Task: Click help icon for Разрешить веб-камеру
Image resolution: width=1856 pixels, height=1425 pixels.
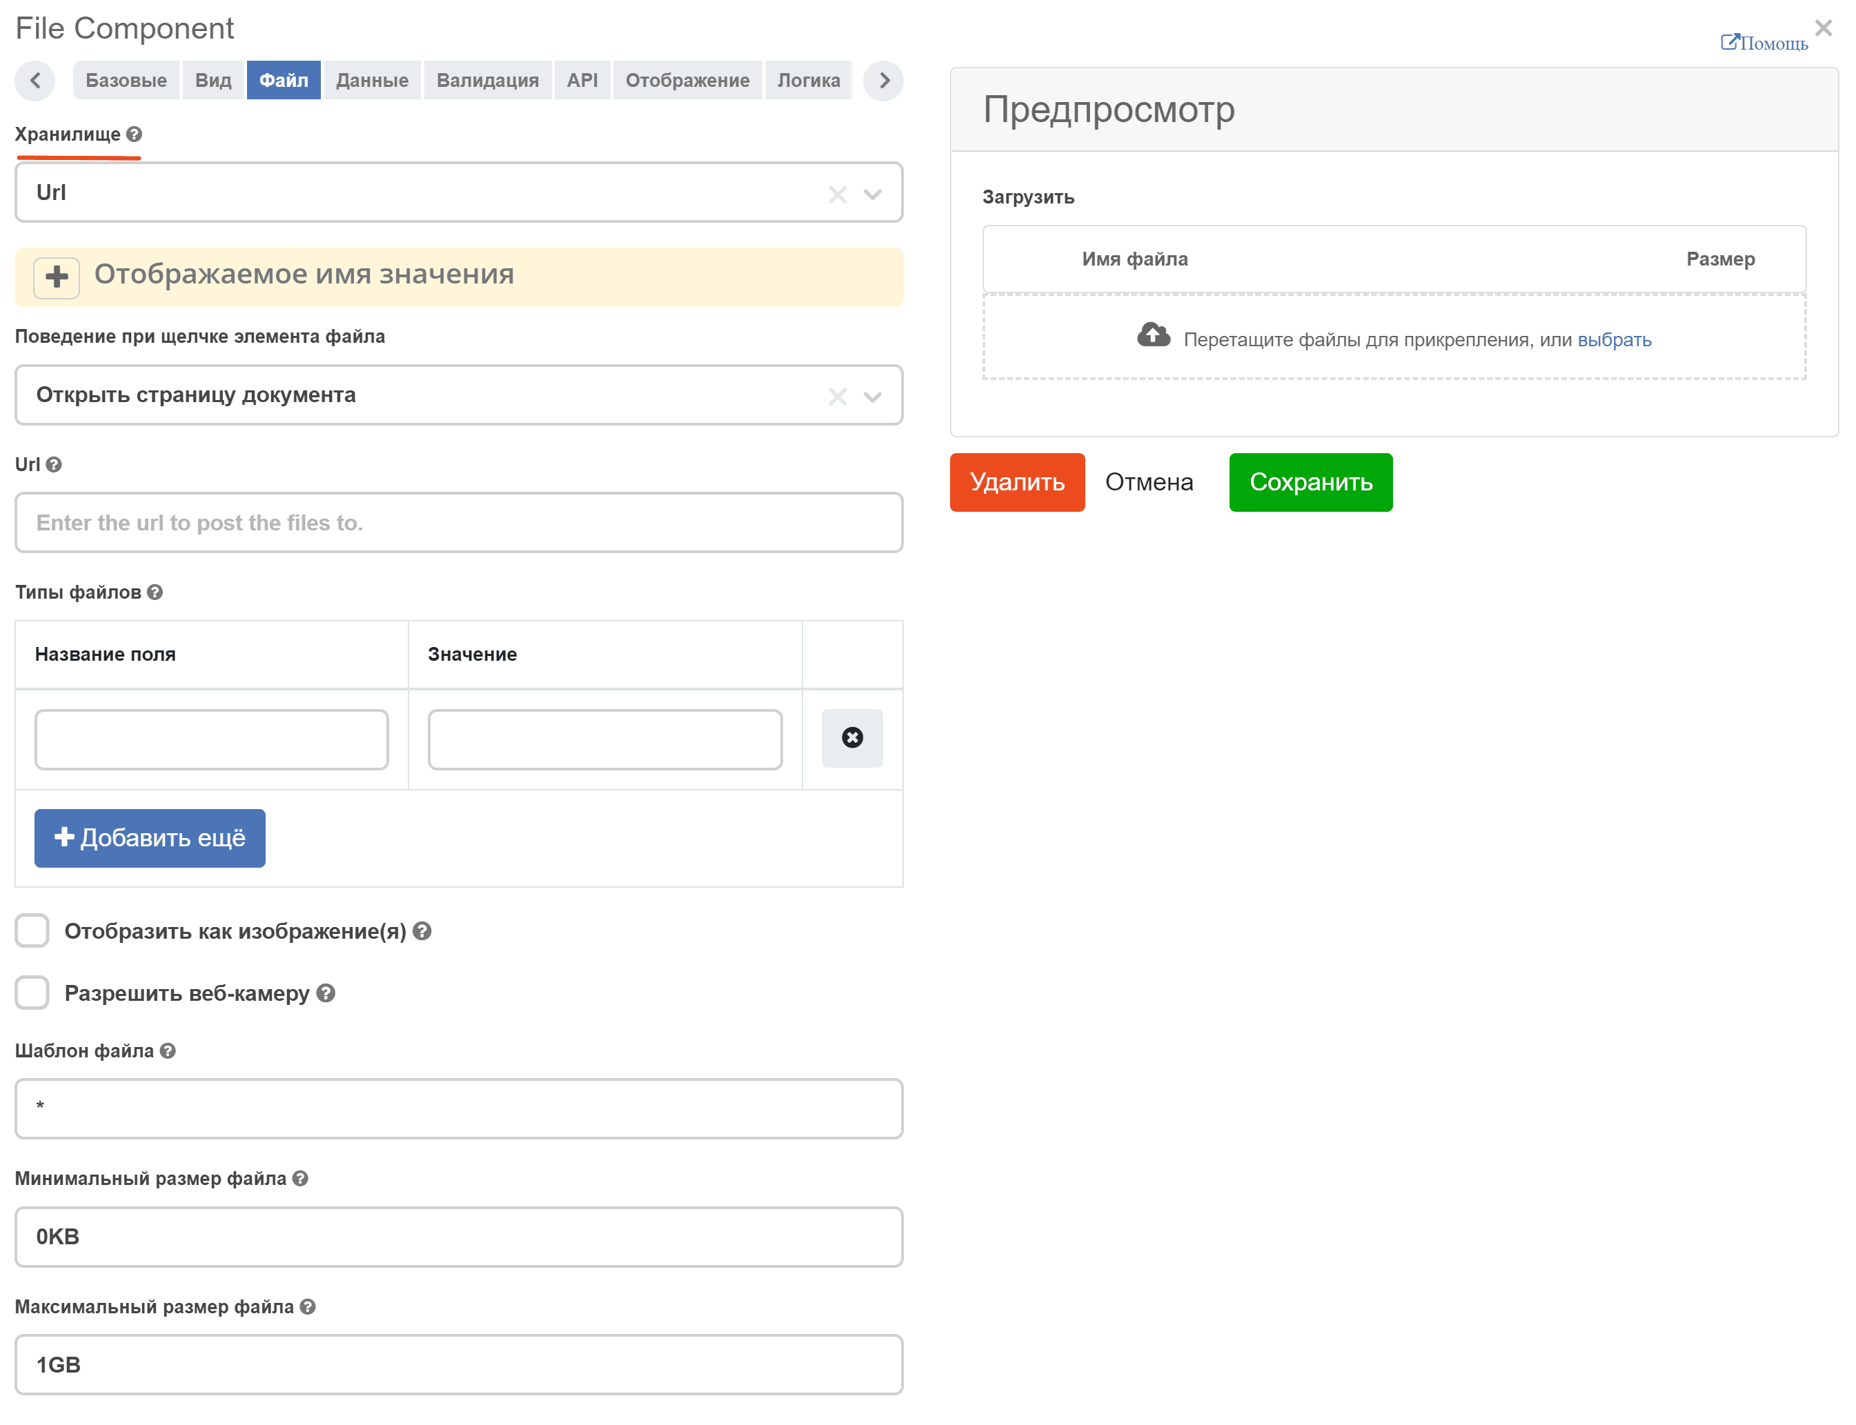Action: (x=326, y=993)
